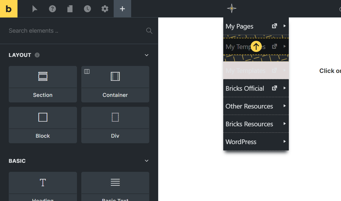Viewport: 341px width, 201px height.
Task: Open the help question mark icon
Action: (x=52, y=9)
